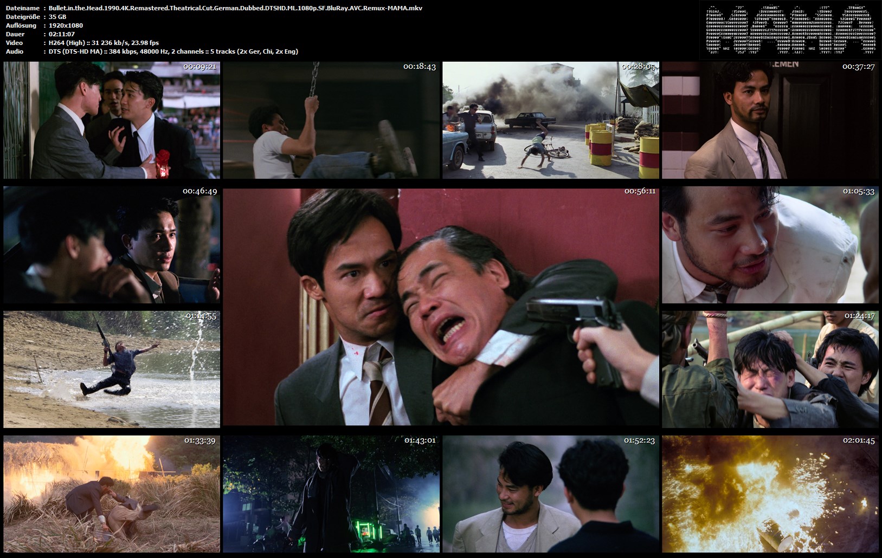Screen dimensions: 882x558
Task: Click the 'Auflösung' label
Action: [x=21, y=25]
